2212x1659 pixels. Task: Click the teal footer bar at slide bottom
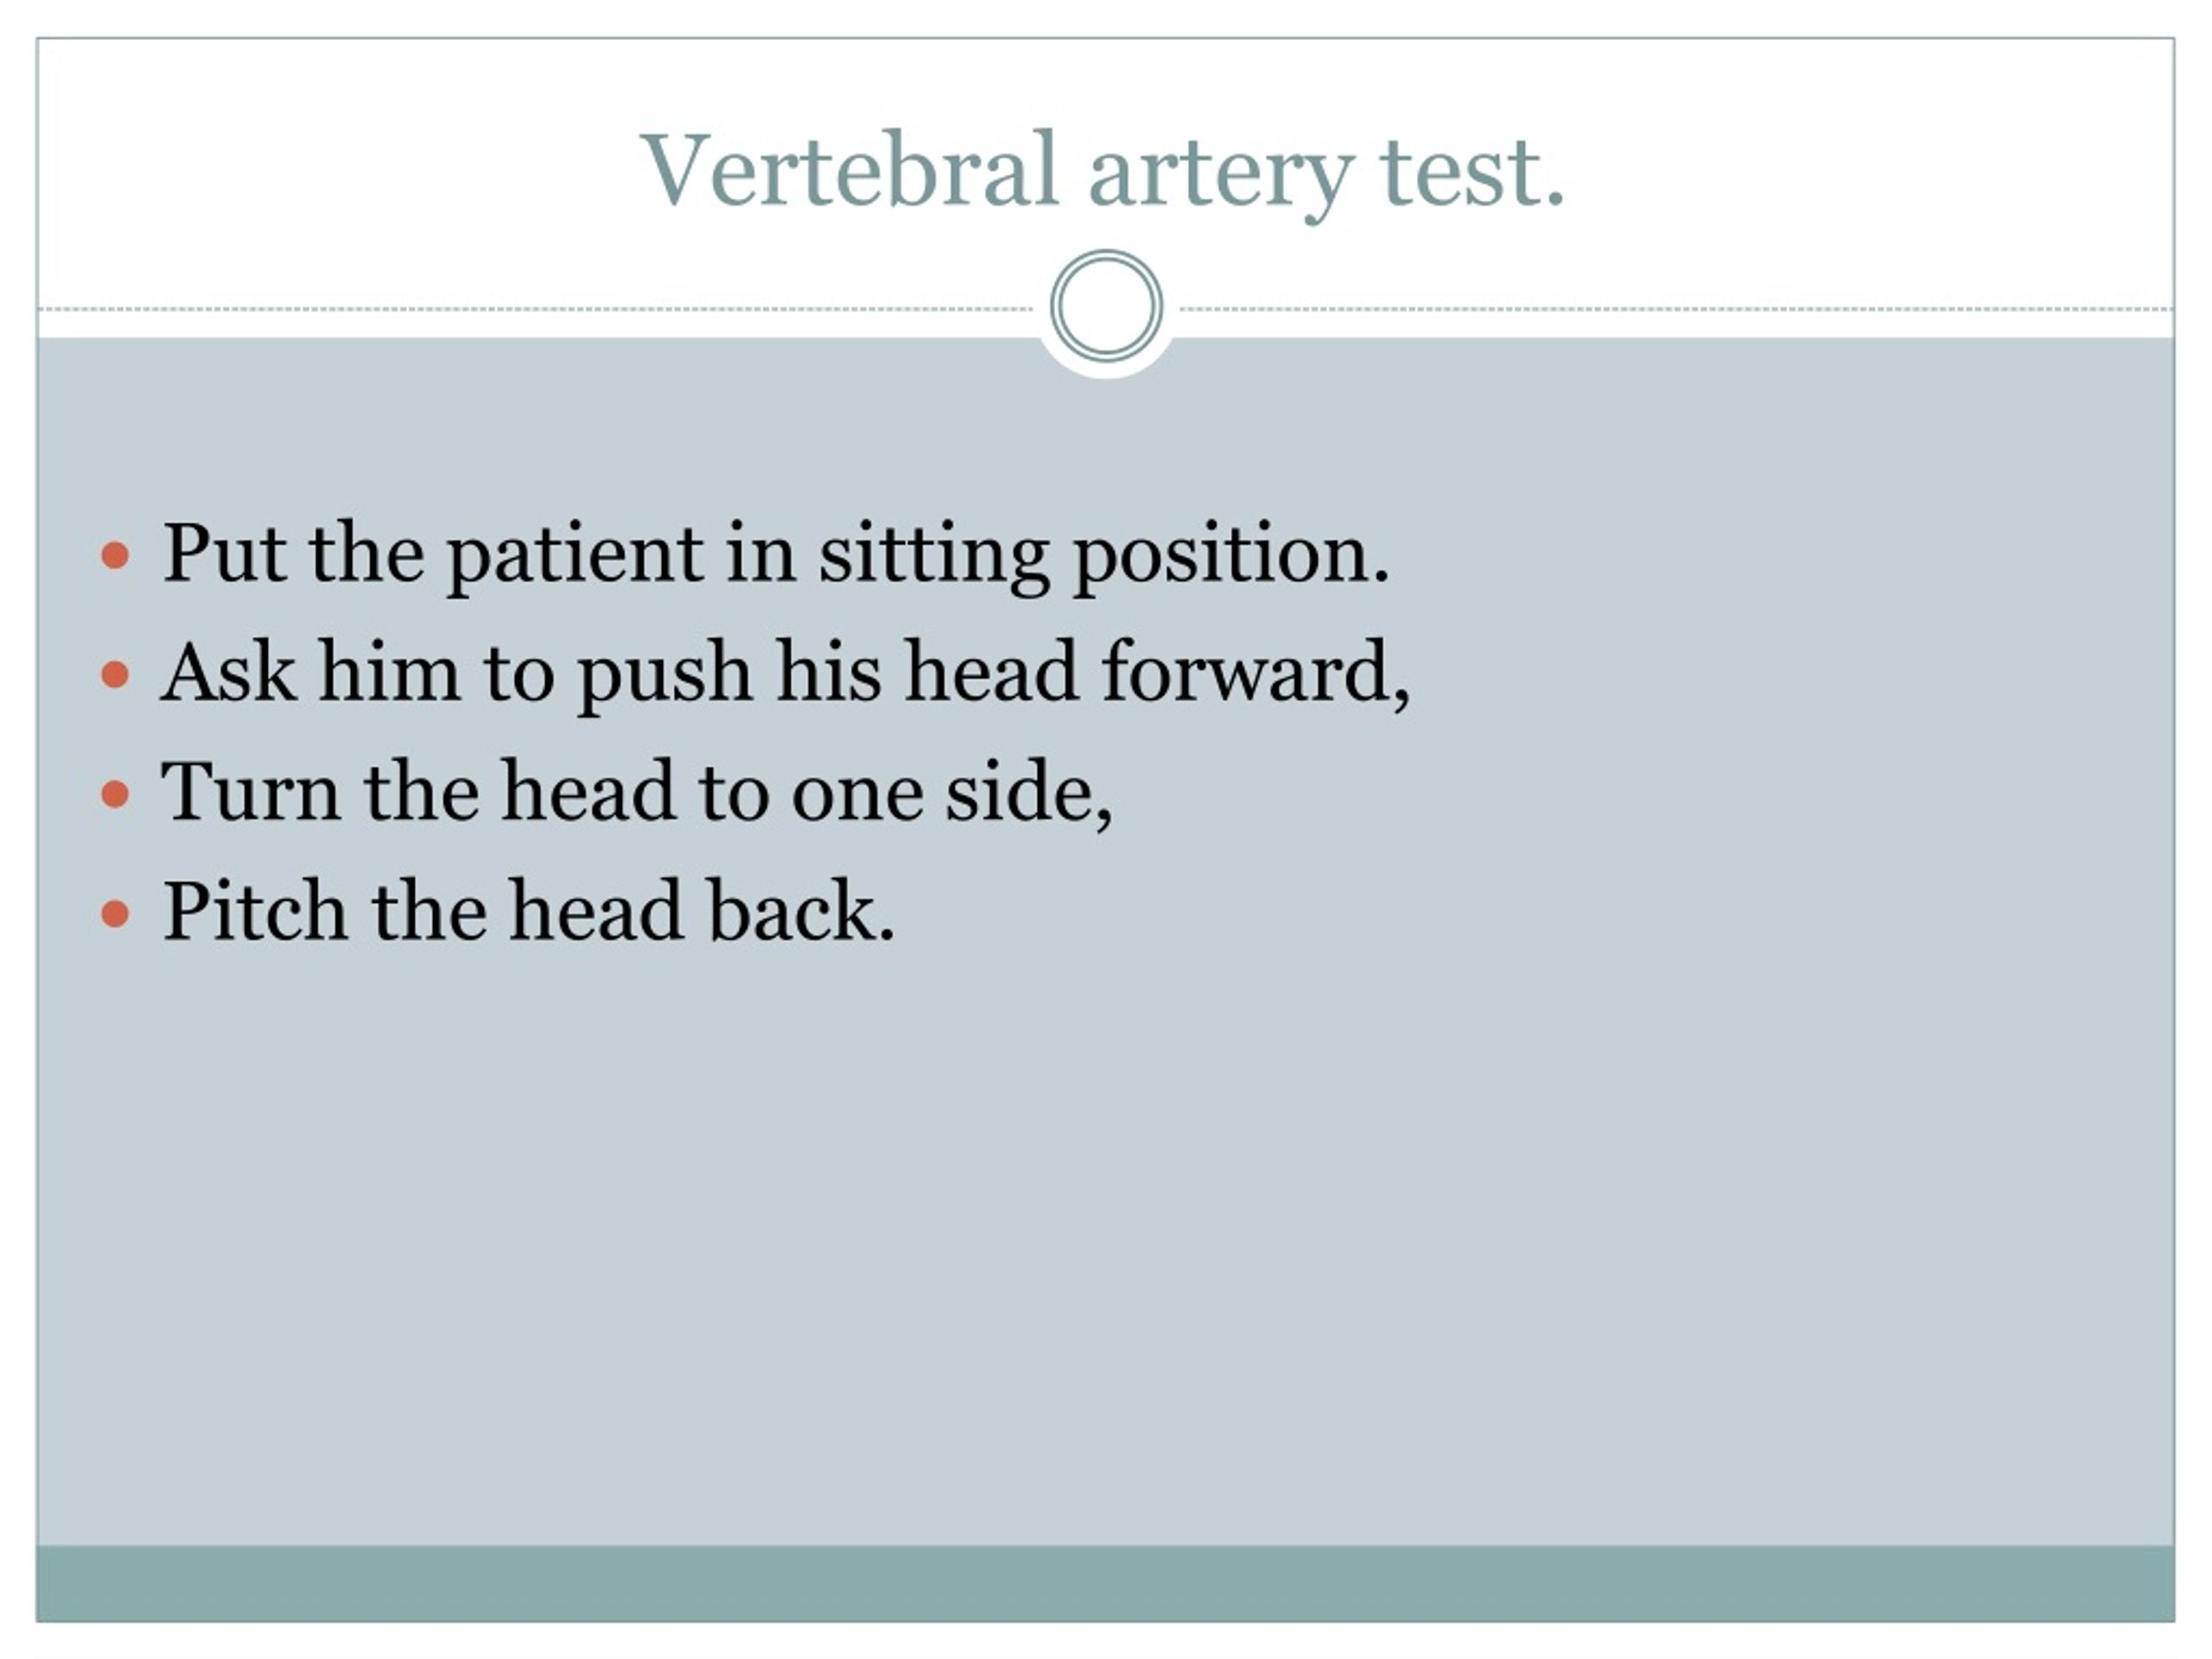(1106, 1583)
